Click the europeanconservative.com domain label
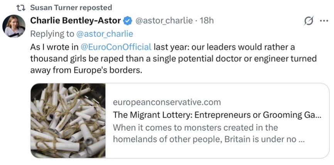Screen dimensions: 334x165 click(x=167, y=102)
